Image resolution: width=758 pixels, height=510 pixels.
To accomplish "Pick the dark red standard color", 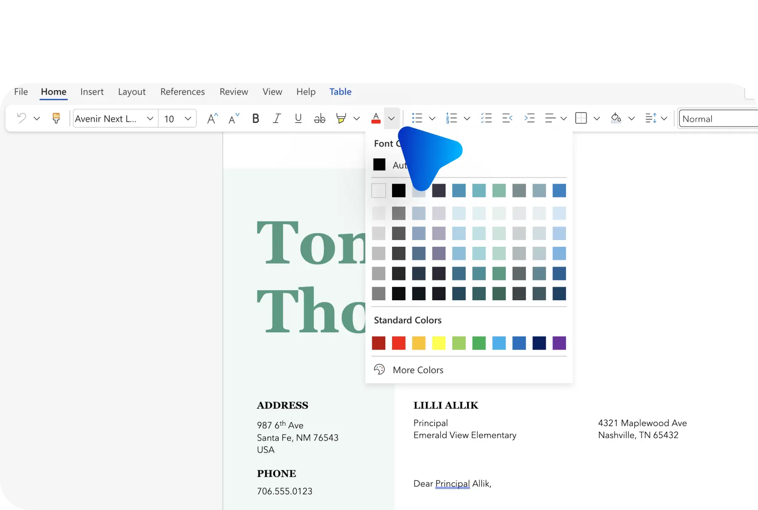I will (x=379, y=343).
